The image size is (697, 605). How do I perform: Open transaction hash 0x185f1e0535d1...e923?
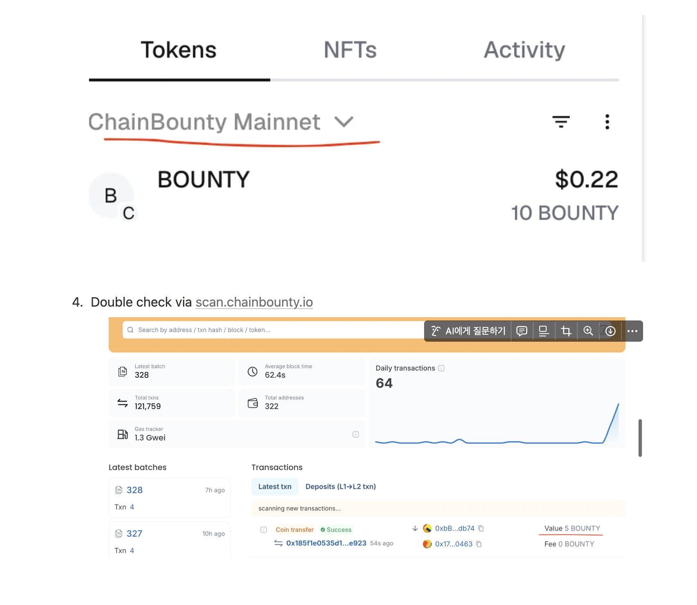click(x=326, y=543)
